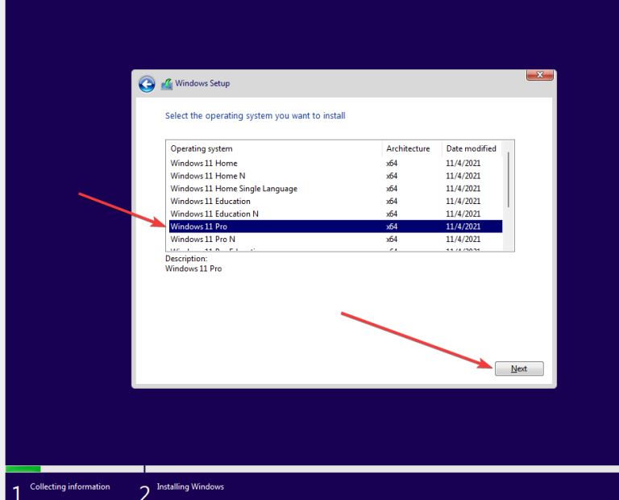Choose Windows 11 Pro N edition
619x500 pixels.
pos(335,239)
